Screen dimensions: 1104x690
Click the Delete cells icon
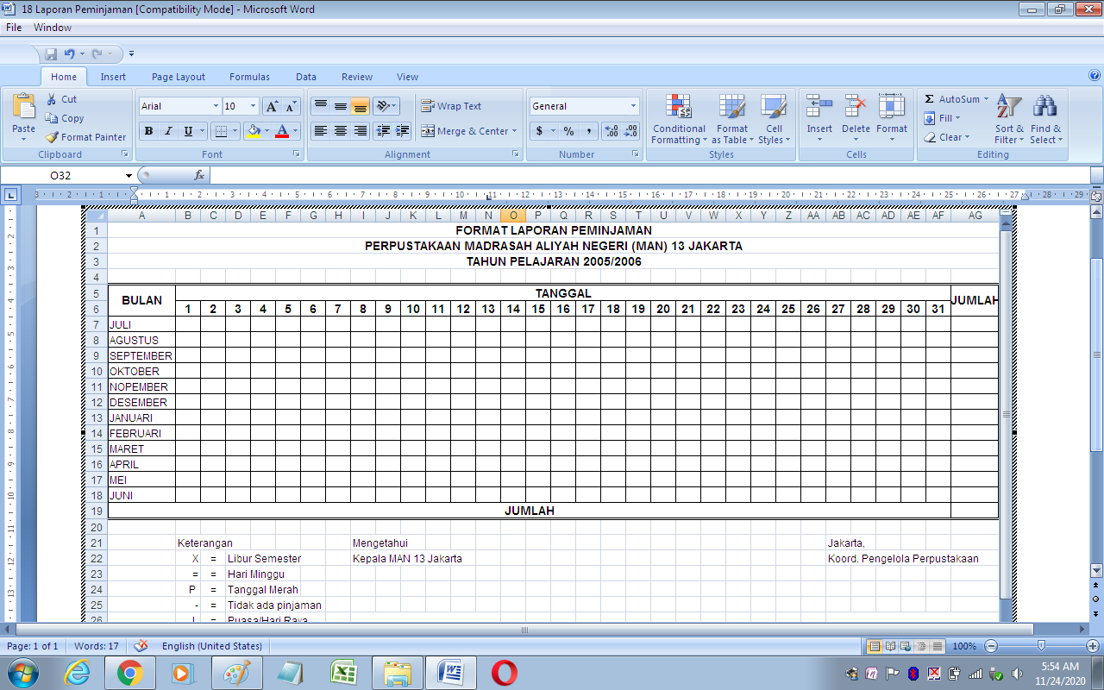[x=856, y=107]
